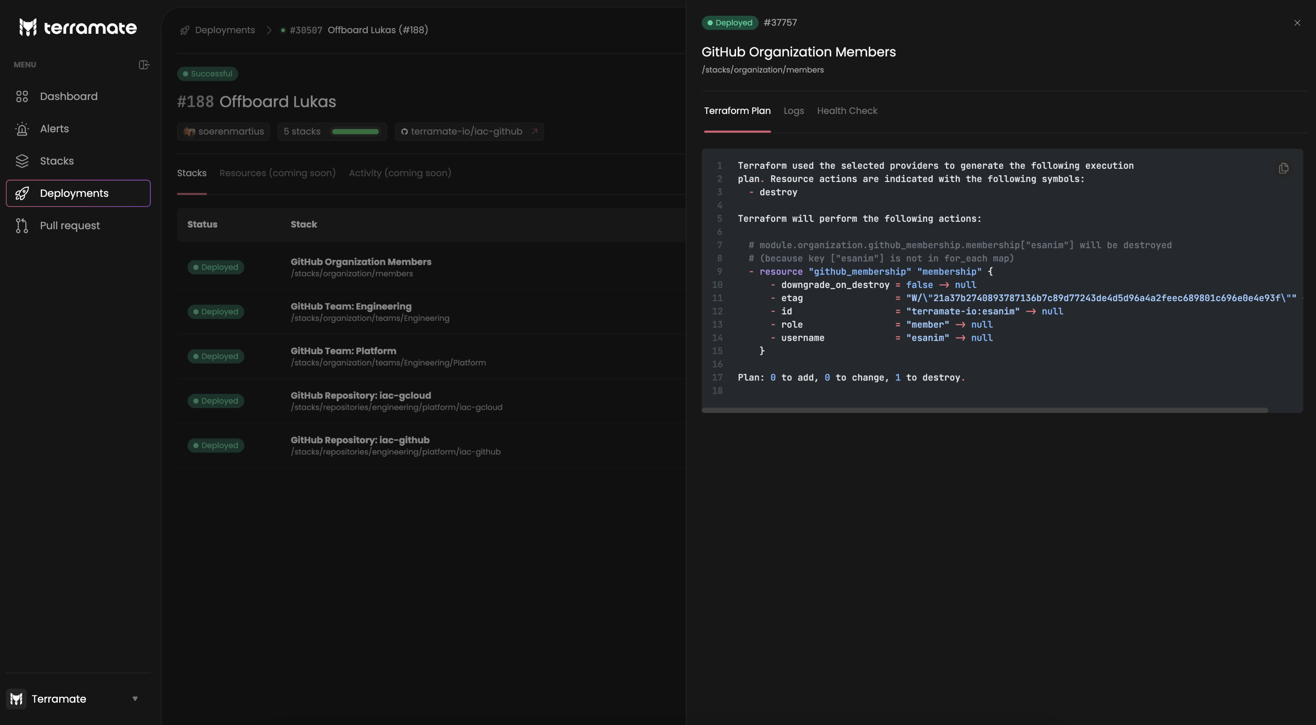
Task: Switch to the Logs tab
Action: pyautogui.click(x=793, y=110)
